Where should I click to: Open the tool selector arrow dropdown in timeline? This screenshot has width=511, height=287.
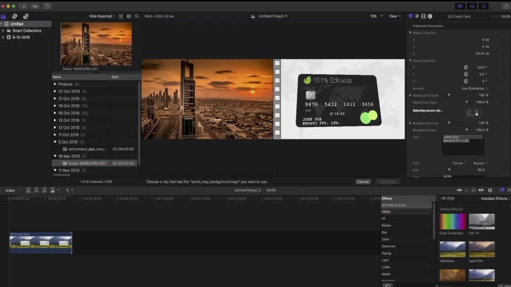coord(69,190)
